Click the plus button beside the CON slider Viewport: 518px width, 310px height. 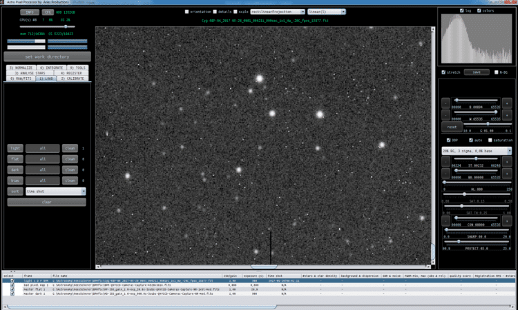tap(507, 220)
